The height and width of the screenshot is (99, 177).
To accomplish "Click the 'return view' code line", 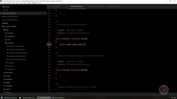I will click(x=72, y=45).
